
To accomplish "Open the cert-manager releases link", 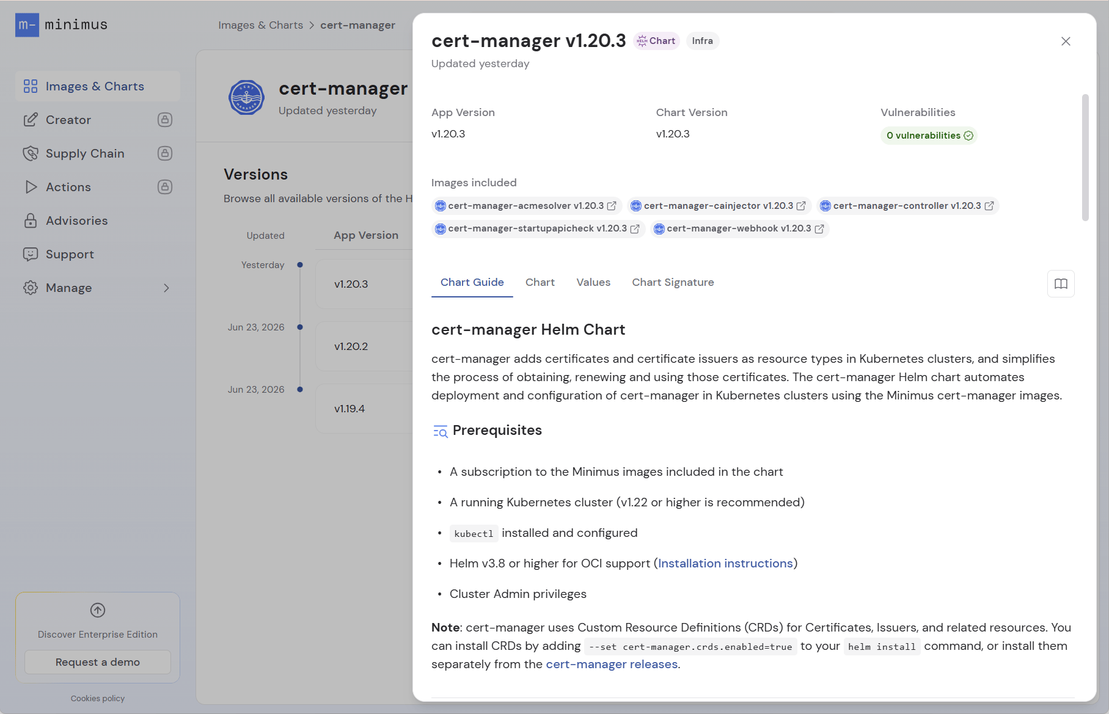I will [x=612, y=664].
